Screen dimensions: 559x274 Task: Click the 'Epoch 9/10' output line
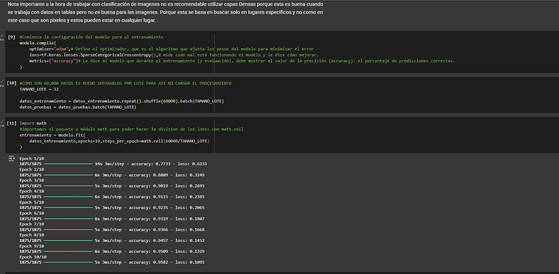(x=32, y=246)
